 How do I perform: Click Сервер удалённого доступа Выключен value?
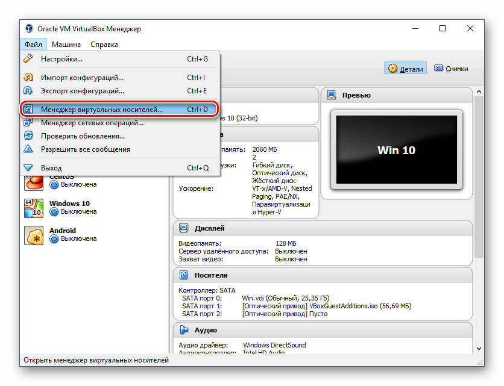coord(291,251)
